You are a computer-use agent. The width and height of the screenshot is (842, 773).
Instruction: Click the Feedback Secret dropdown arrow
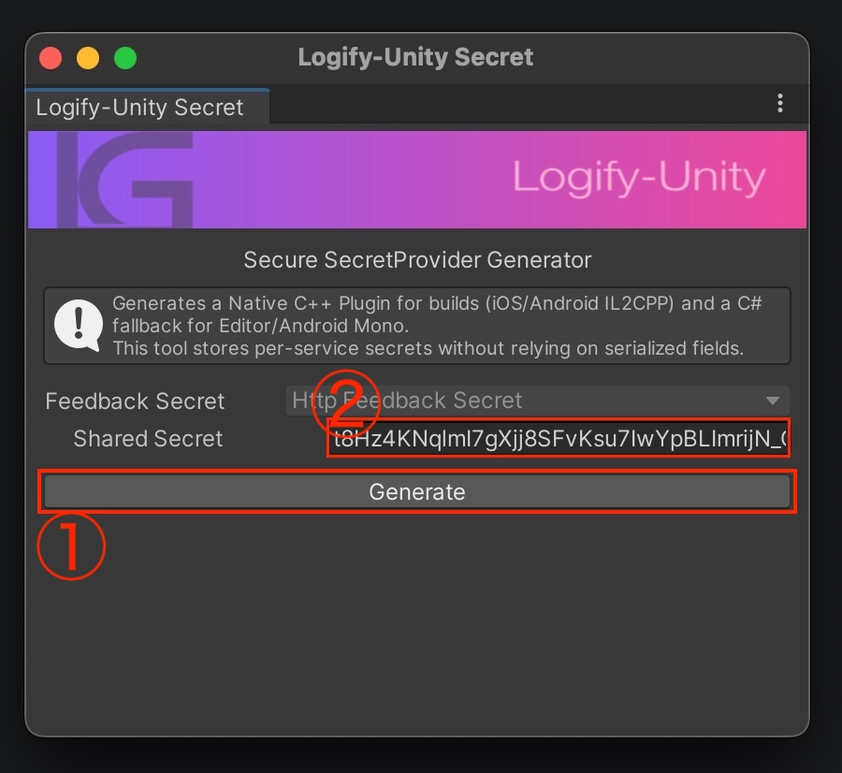773,401
